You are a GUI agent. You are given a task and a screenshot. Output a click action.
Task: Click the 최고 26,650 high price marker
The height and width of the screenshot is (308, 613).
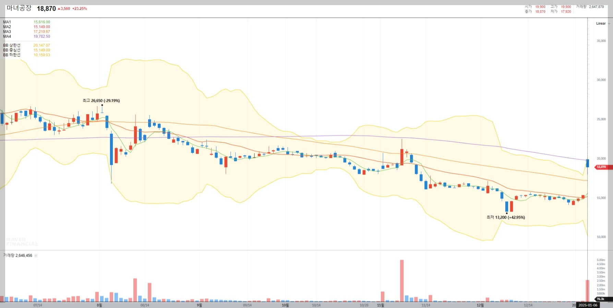[101, 101]
